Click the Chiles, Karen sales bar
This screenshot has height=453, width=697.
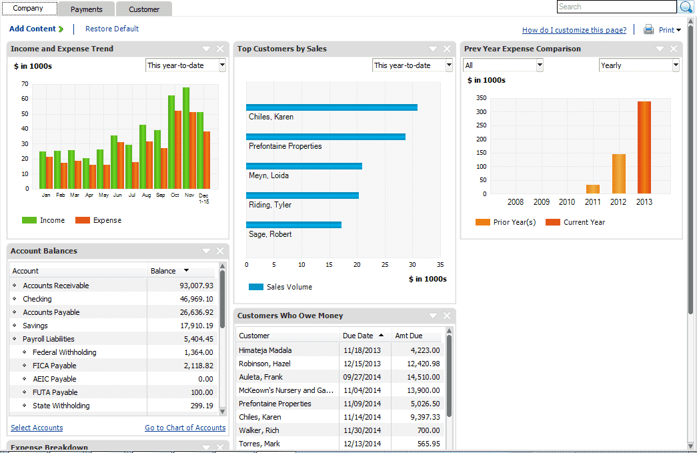(x=331, y=107)
